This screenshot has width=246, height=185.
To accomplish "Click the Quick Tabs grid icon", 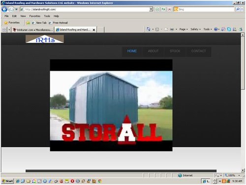I will click(4, 30).
